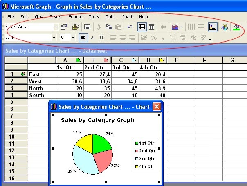Screen dimensions: 247x186
Task: Click the Format Chart Area icon
Action: click(64, 27)
